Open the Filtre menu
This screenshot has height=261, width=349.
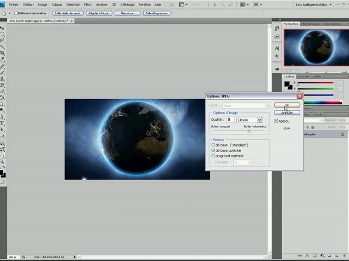tap(88, 4)
